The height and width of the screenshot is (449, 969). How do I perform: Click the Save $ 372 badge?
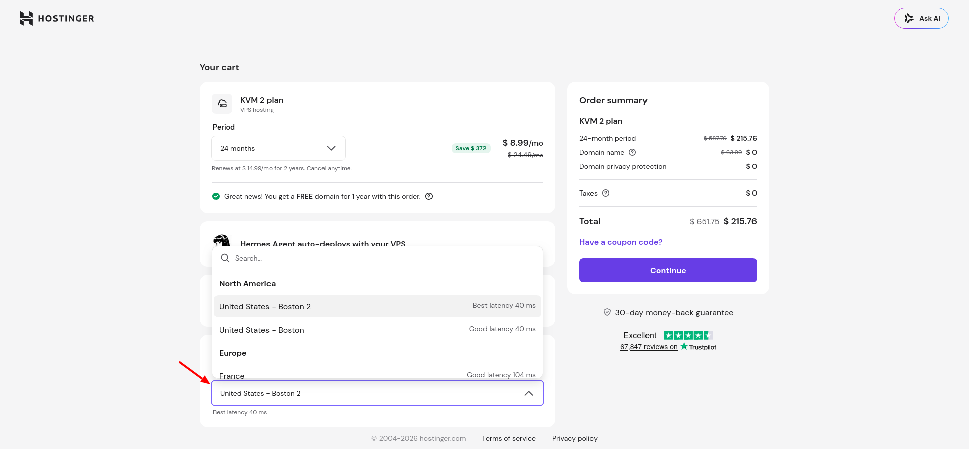click(x=471, y=148)
